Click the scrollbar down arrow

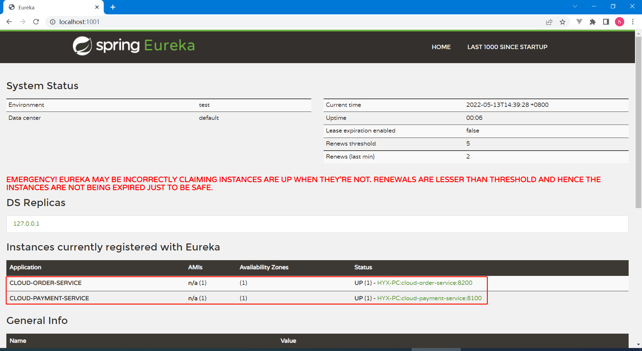tap(638, 344)
